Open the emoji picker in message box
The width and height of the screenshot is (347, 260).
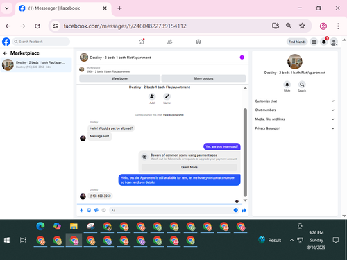(x=236, y=210)
